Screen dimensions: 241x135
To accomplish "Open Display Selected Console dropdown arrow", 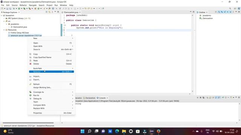I will tap(228, 97).
